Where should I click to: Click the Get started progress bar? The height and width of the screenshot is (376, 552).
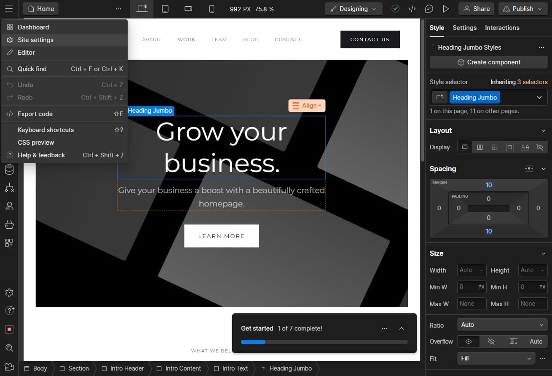click(324, 342)
